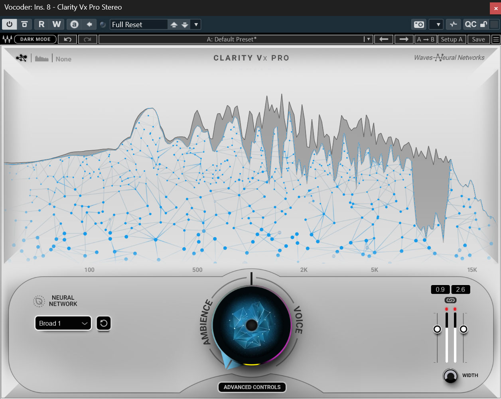Click the snapshot camera icon
Image resolution: width=501 pixels, height=399 pixels.
[418, 24]
